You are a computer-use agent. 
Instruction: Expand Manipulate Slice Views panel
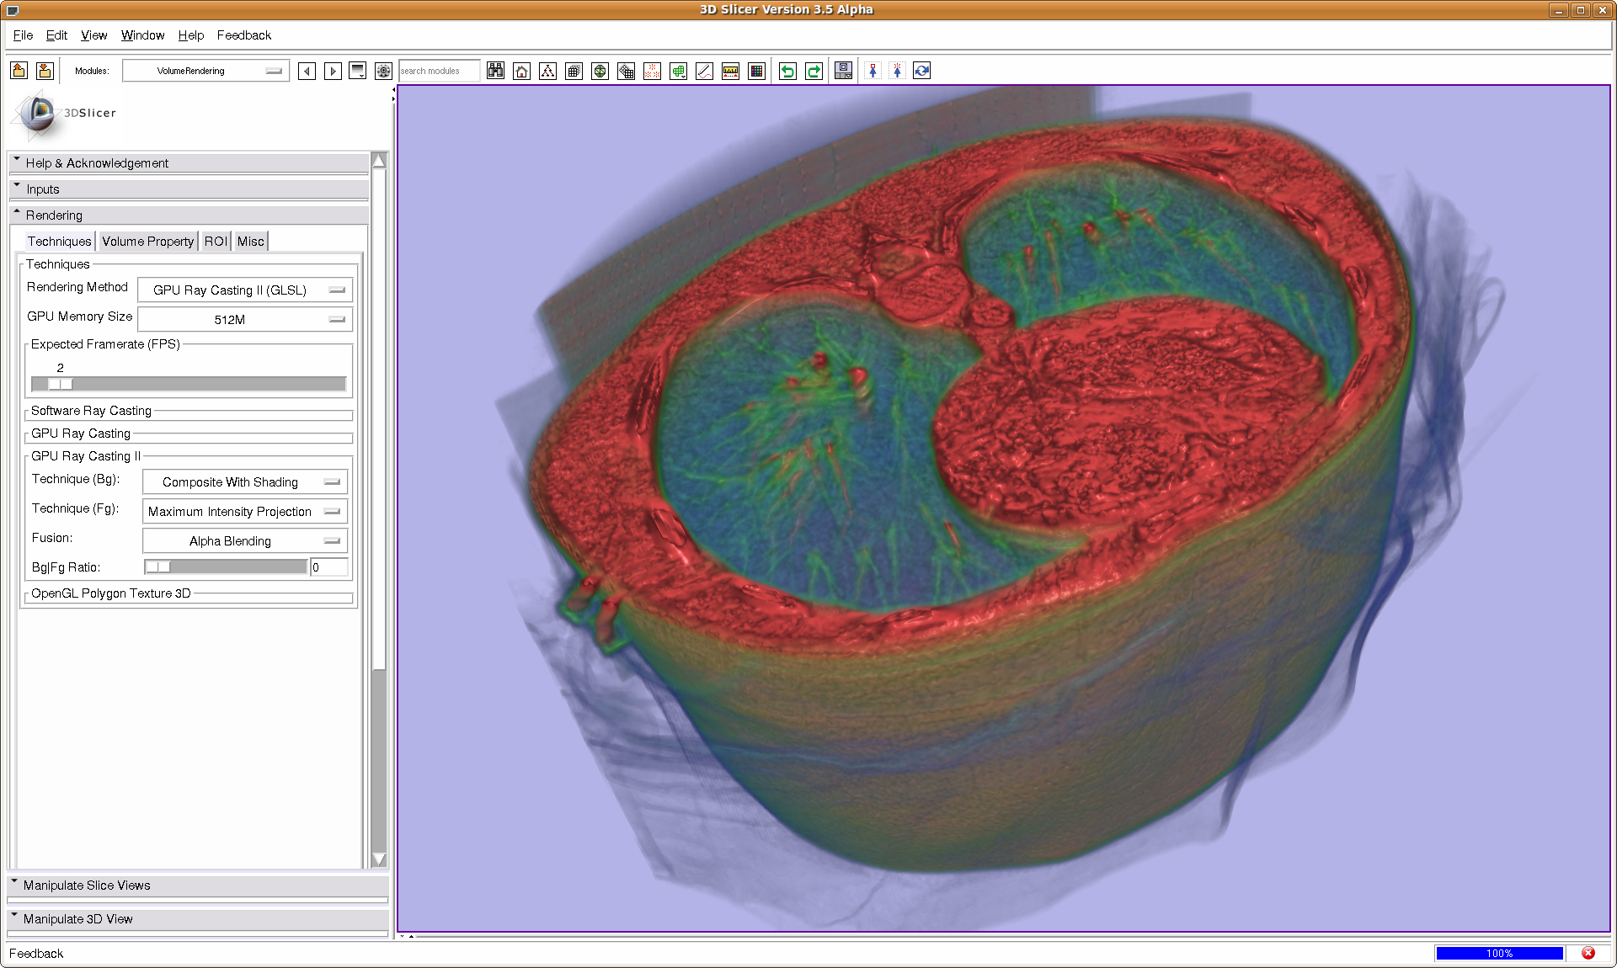pos(87,886)
